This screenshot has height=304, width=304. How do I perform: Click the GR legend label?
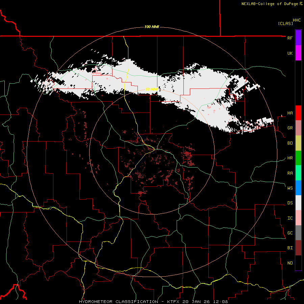(x=290, y=128)
